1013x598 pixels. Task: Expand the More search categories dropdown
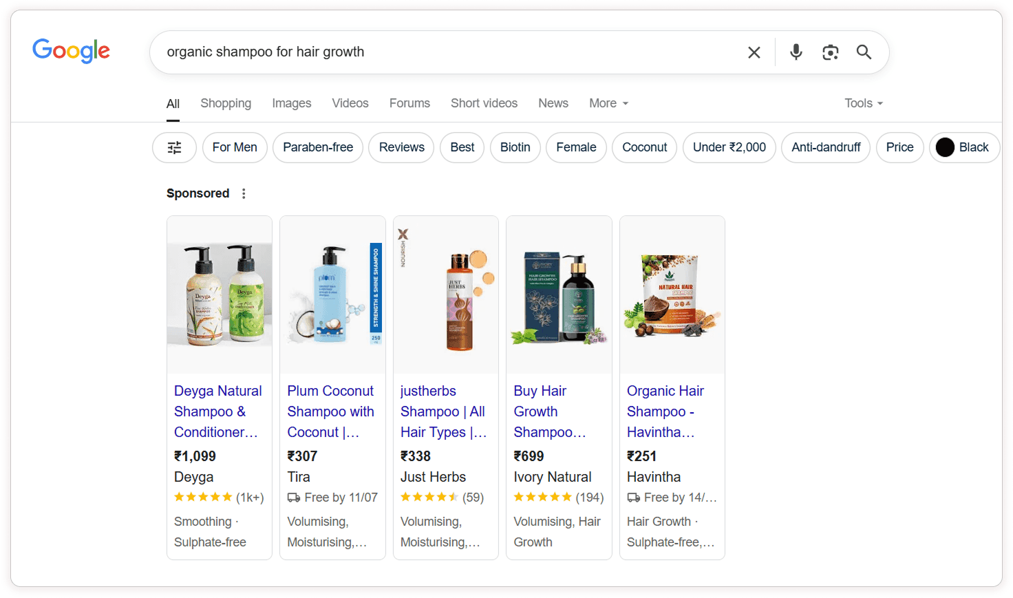tap(609, 103)
